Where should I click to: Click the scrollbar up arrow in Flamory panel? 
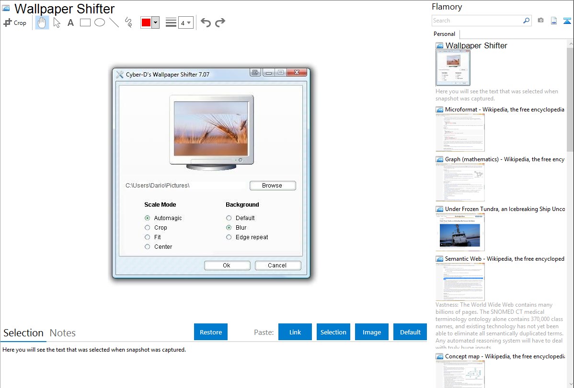pyautogui.click(x=570, y=44)
